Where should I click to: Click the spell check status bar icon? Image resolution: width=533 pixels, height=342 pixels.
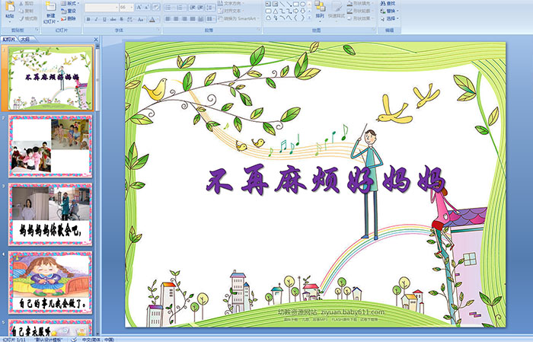point(74,340)
